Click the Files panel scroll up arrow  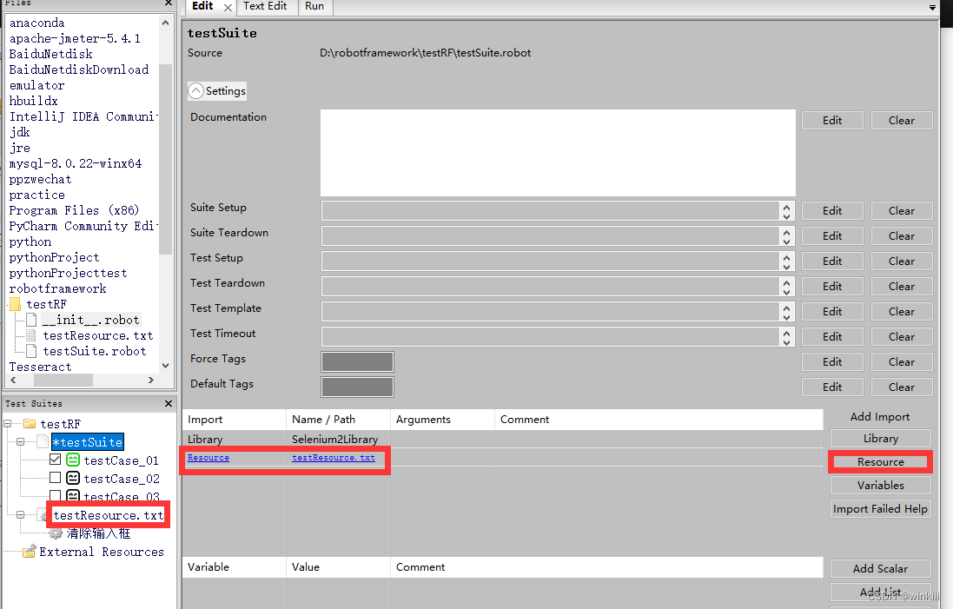point(165,23)
